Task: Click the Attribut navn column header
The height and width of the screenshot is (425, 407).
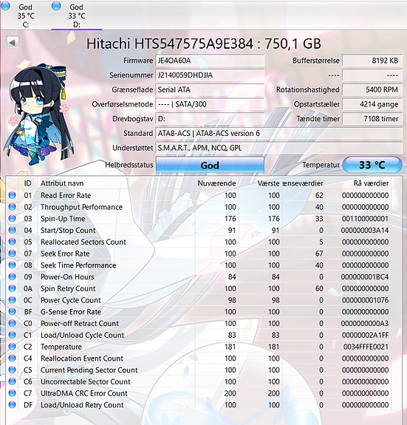Action: pos(62,183)
